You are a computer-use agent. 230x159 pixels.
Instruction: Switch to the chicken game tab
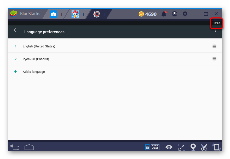click(x=78, y=14)
